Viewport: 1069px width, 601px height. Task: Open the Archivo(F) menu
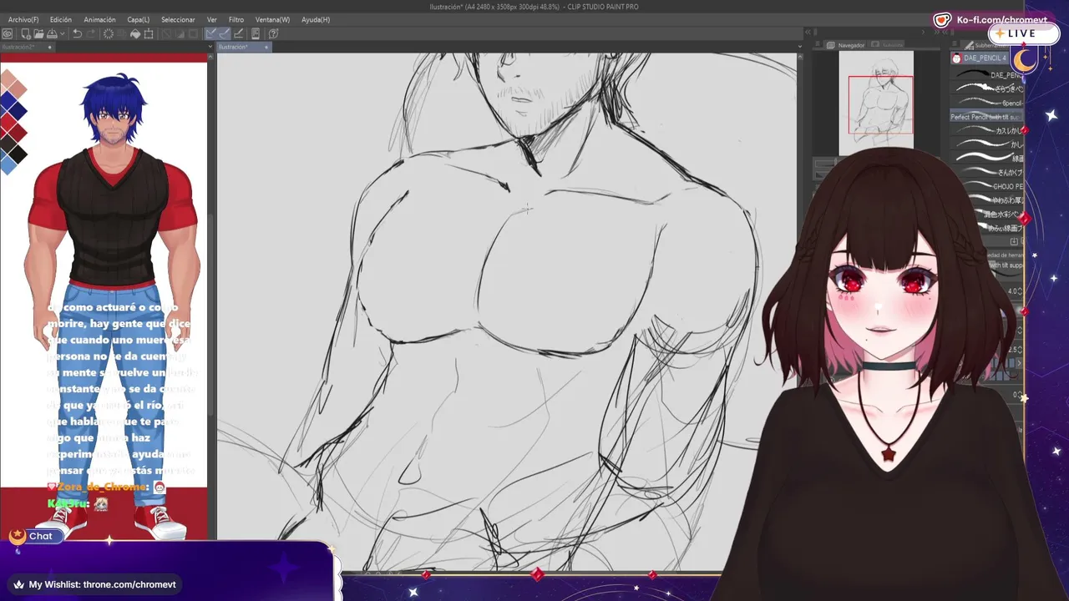tap(23, 19)
